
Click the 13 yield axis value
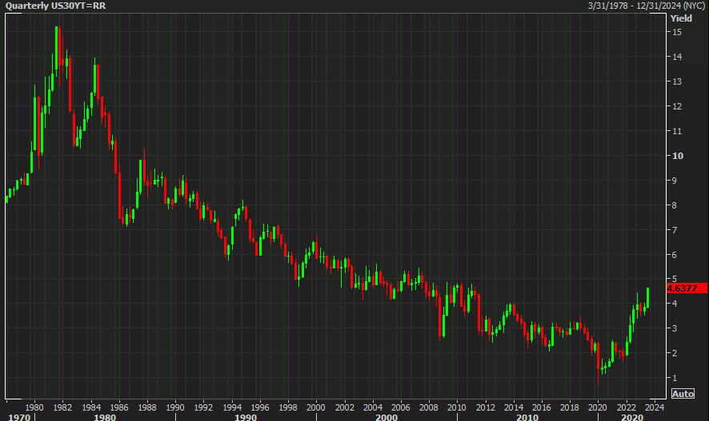pyautogui.click(x=677, y=81)
